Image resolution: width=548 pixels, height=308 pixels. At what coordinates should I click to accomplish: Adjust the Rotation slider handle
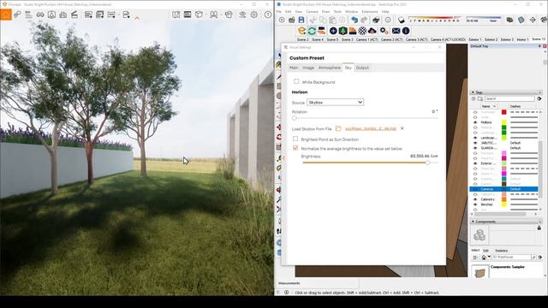295,118
